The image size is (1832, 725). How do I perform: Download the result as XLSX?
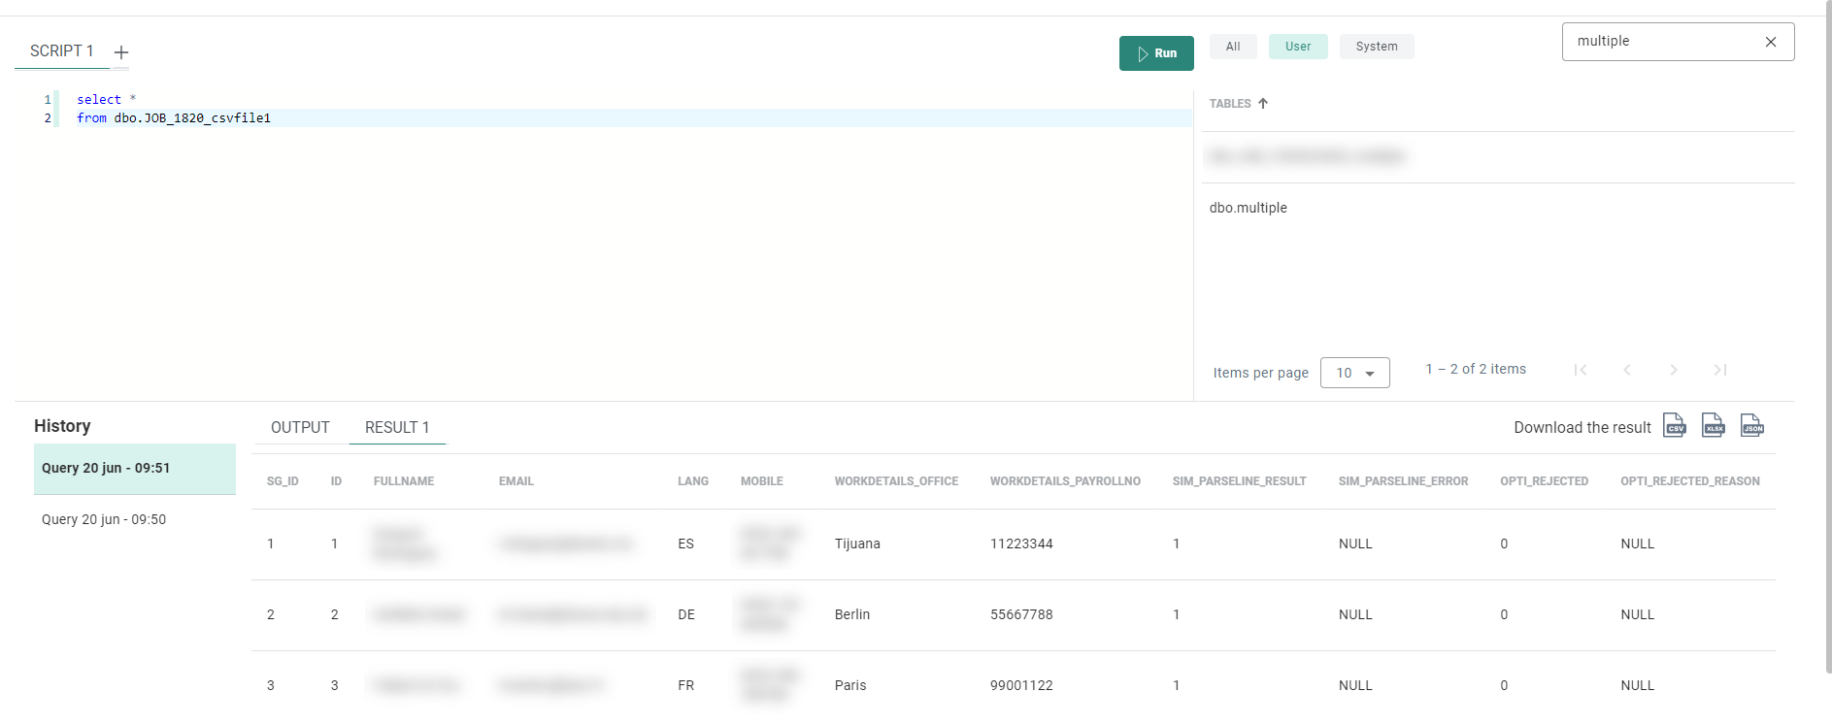(x=1713, y=426)
